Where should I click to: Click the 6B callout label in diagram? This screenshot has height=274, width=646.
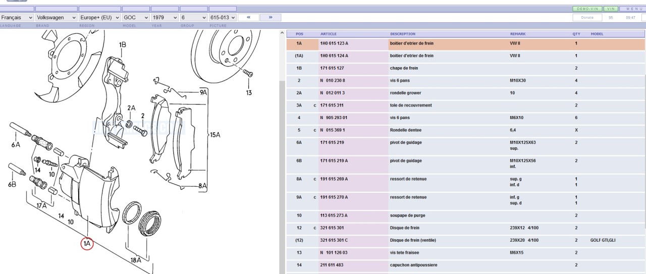[12, 184]
